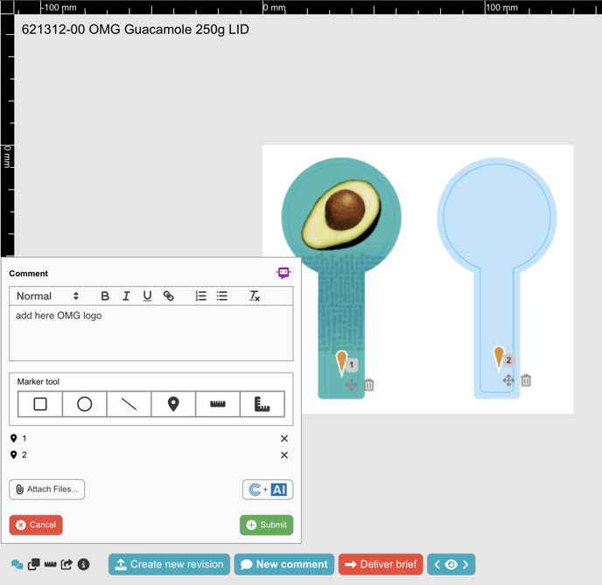
Task: Click the Submit comment button
Action: 266,525
